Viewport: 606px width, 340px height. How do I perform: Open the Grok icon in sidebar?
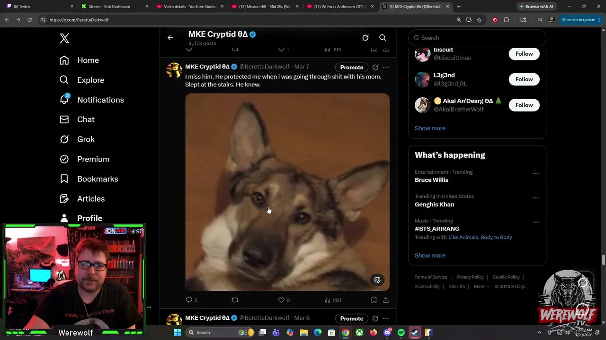pos(64,139)
